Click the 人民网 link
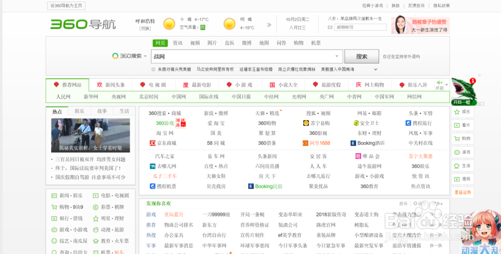Image resolution: width=501 pixels, height=254 pixels. click(63, 97)
